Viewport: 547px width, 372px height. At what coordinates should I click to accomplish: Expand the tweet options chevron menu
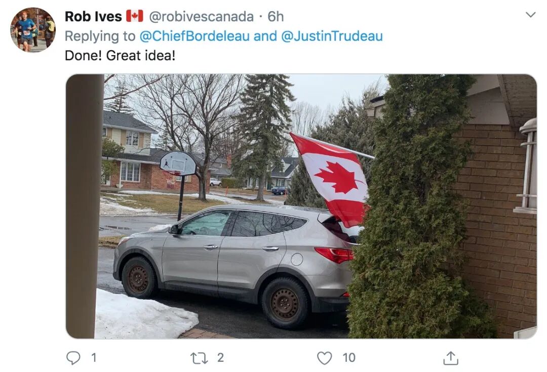pyautogui.click(x=530, y=15)
